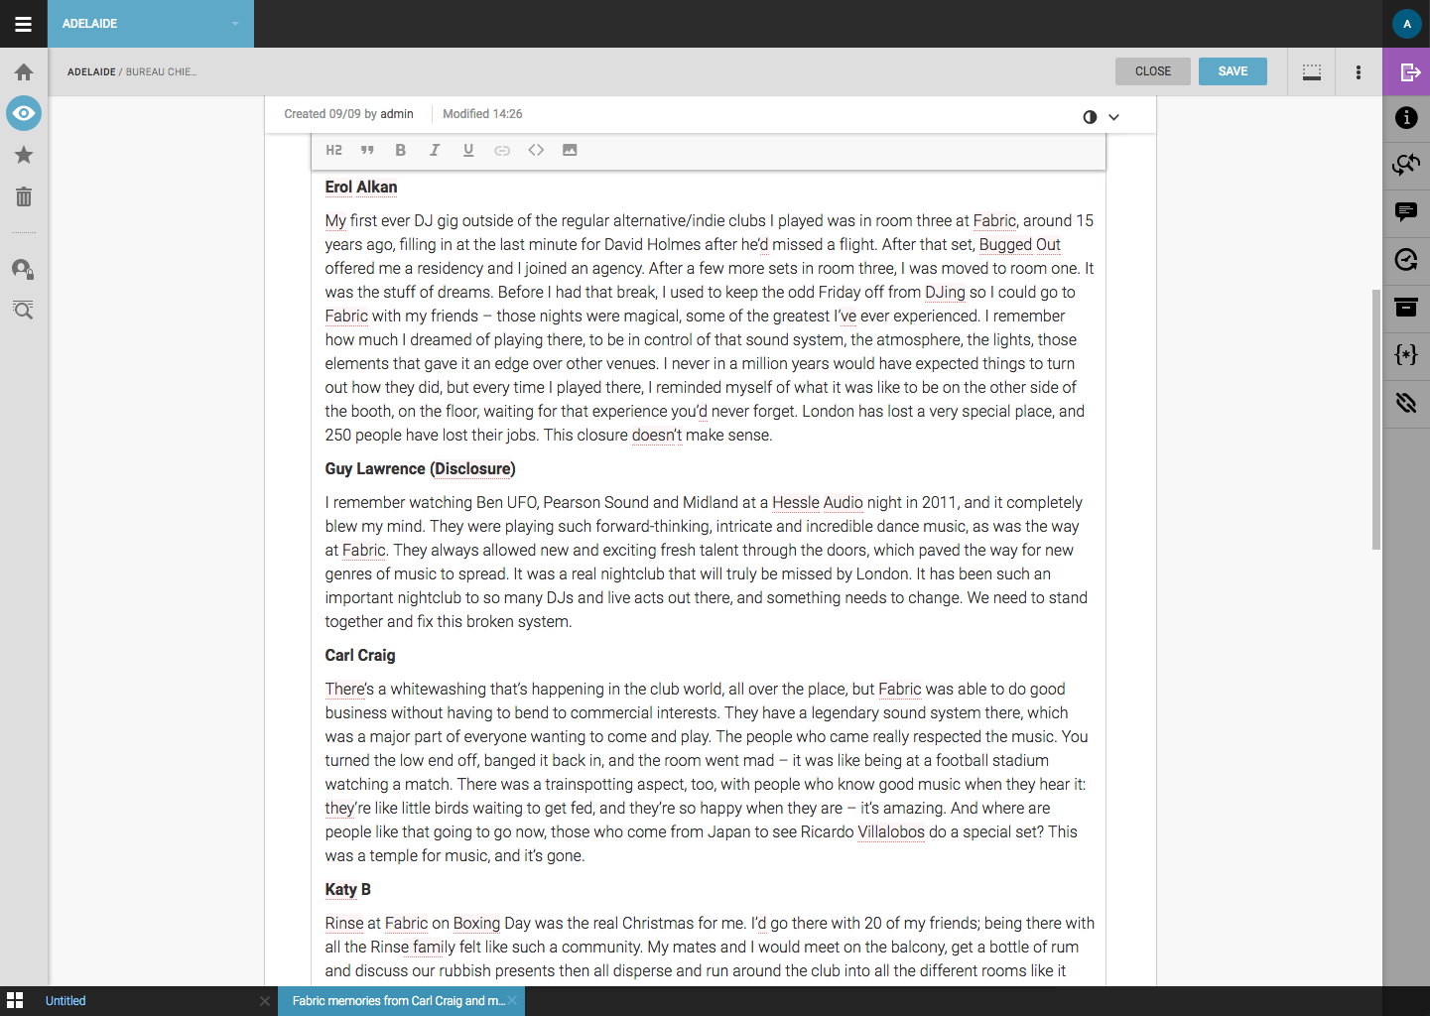Open the archive panel
Viewport: 1430px width, 1016px height.
(x=1406, y=308)
